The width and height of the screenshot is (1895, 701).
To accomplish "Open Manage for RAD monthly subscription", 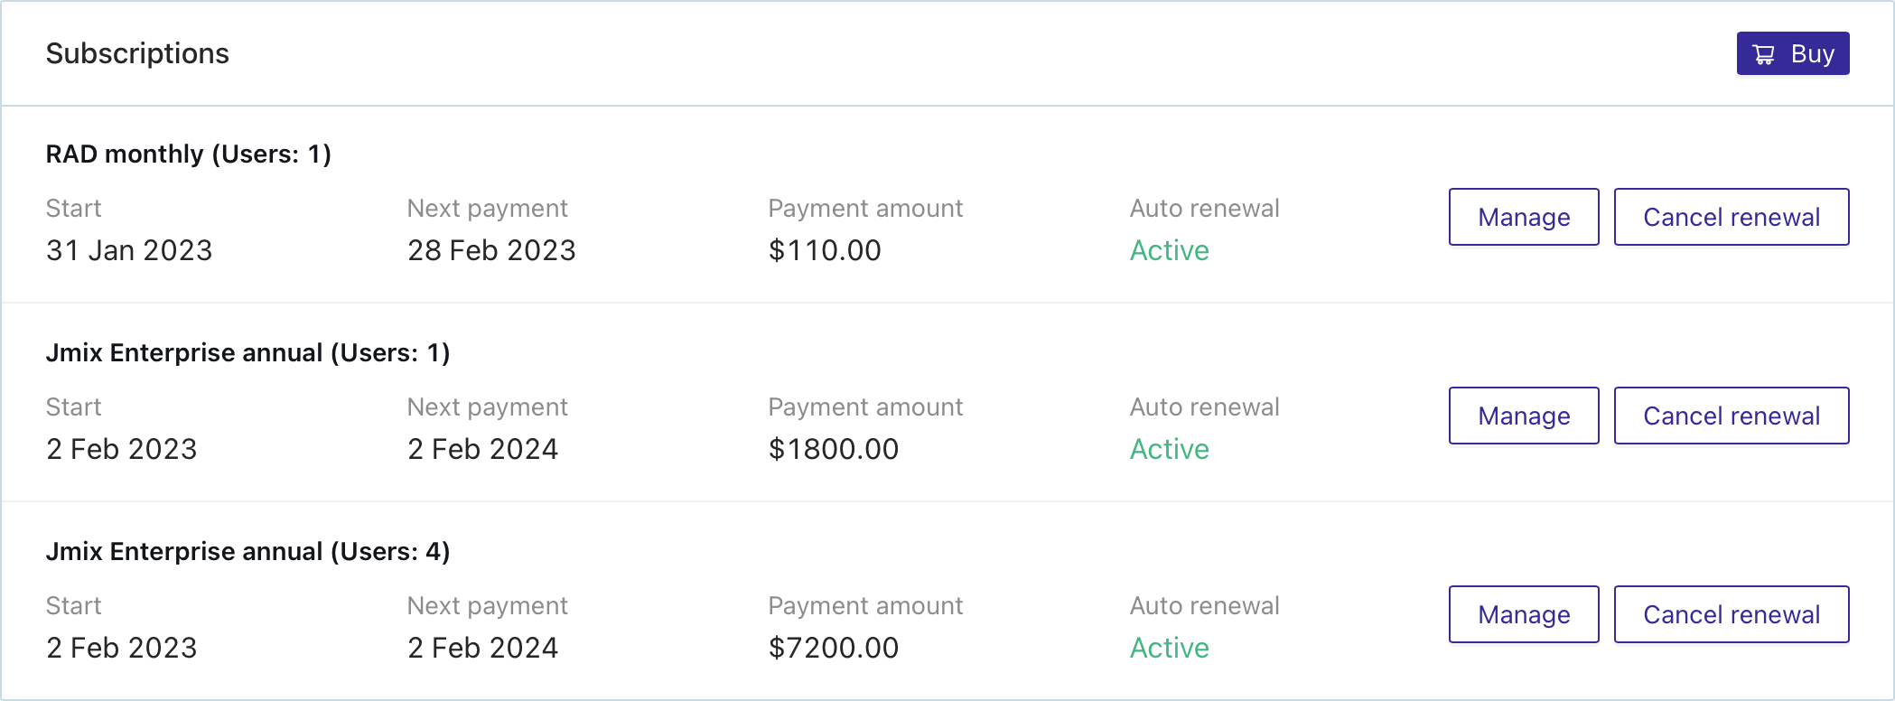I will (x=1523, y=217).
